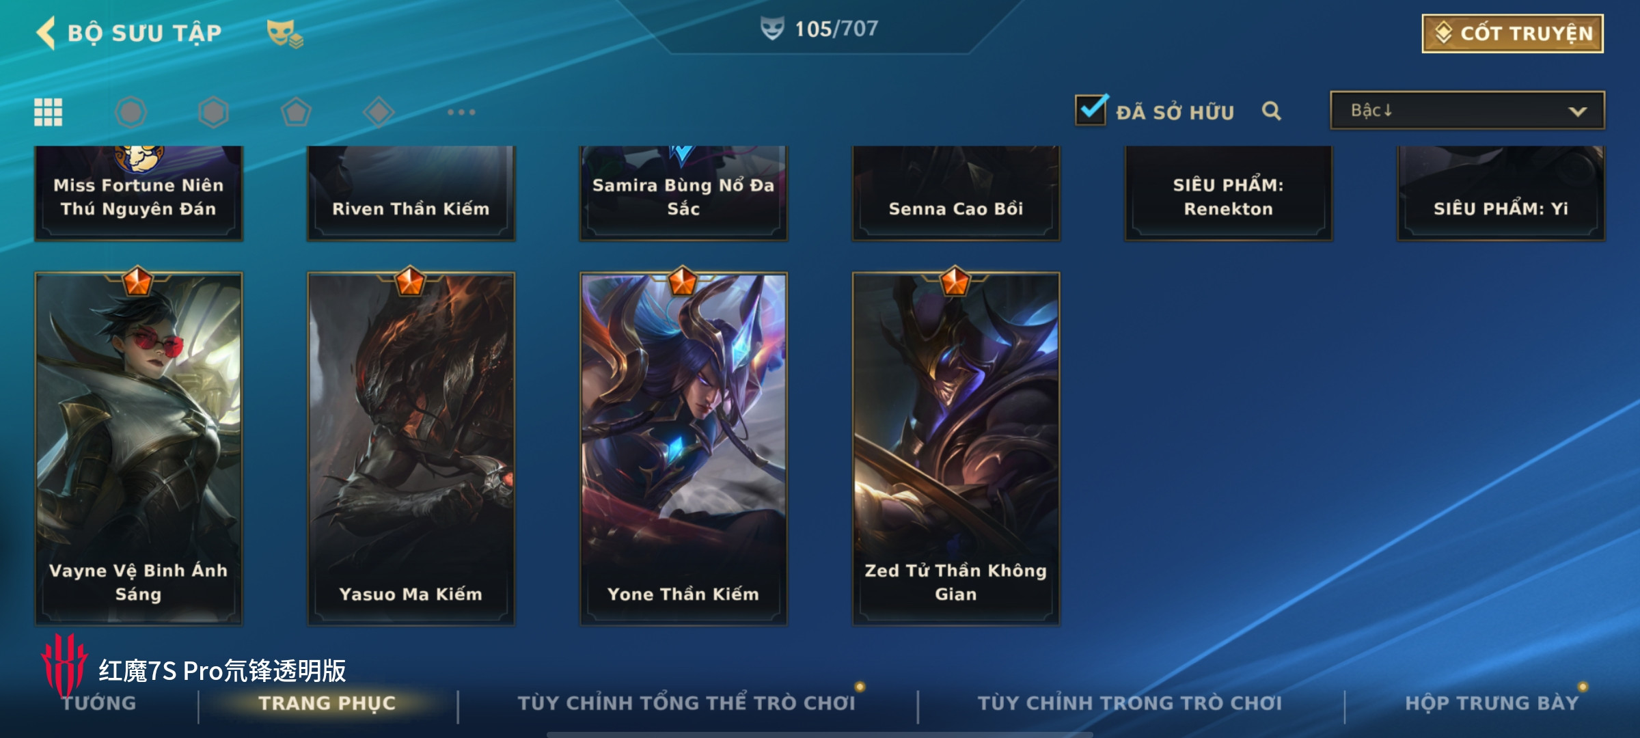Select the all-skins grid filter icon
This screenshot has width=1640, height=738.
tap(49, 112)
